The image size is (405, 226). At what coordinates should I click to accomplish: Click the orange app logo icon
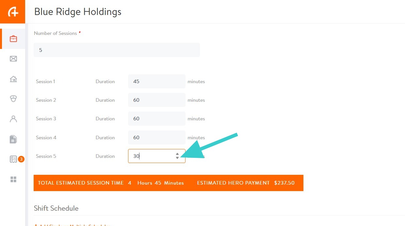coord(13,12)
